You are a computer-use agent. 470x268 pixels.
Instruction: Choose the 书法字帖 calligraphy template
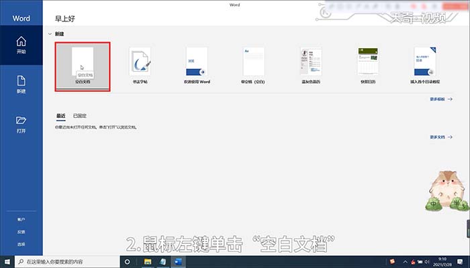tap(140, 66)
